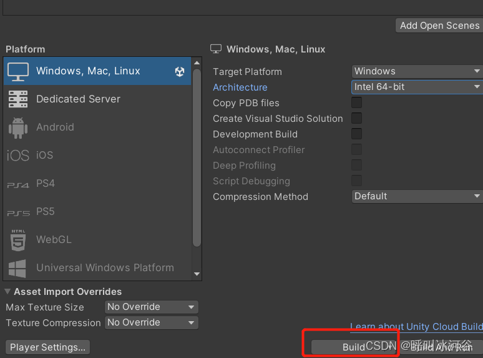Toggle the Script Debugging checkbox
This screenshot has width=483, height=358.
click(356, 181)
